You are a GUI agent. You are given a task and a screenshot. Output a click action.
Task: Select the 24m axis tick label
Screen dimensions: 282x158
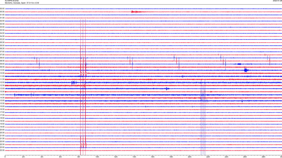pyautogui.click(x=226, y=157)
